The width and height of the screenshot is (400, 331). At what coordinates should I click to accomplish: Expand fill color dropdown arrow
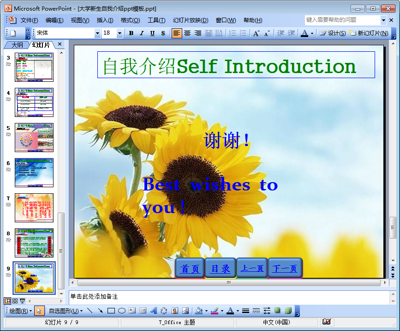tap(206, 311)
